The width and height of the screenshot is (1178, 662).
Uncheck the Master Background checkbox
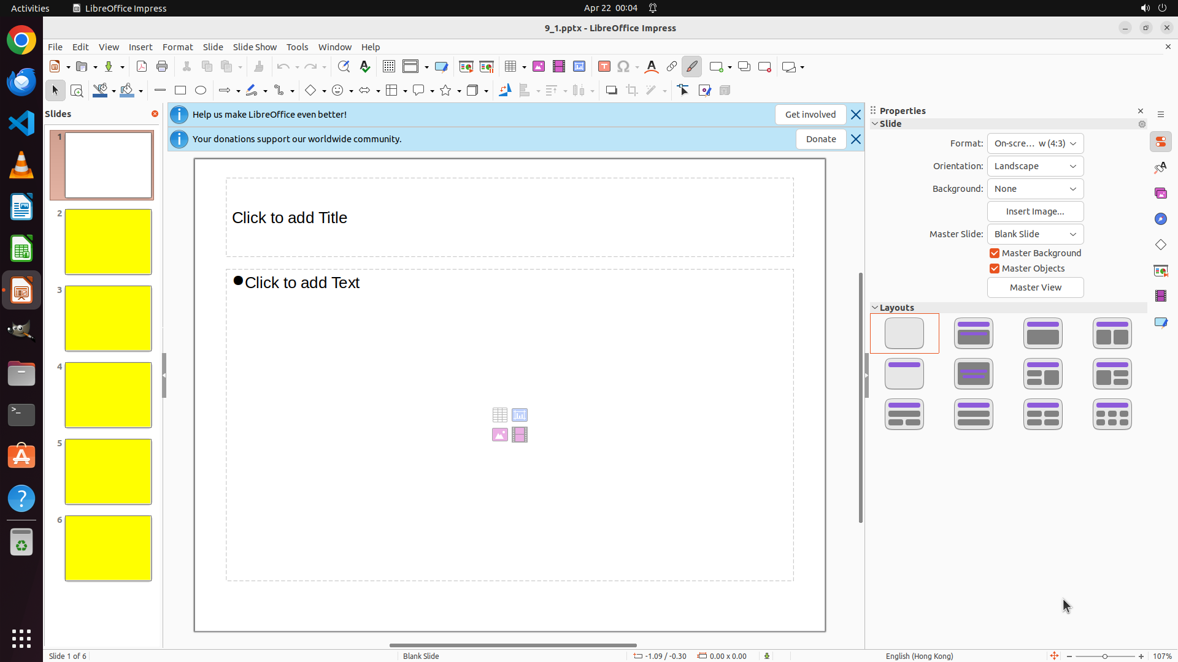point(995,253)
